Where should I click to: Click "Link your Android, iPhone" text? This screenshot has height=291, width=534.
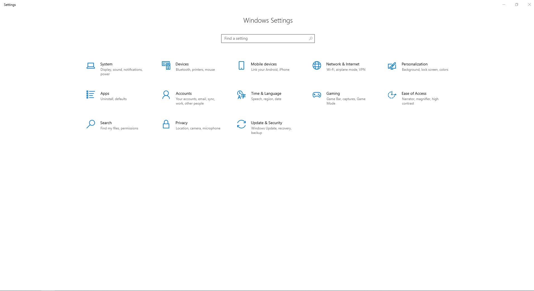(x=270, y=70)
